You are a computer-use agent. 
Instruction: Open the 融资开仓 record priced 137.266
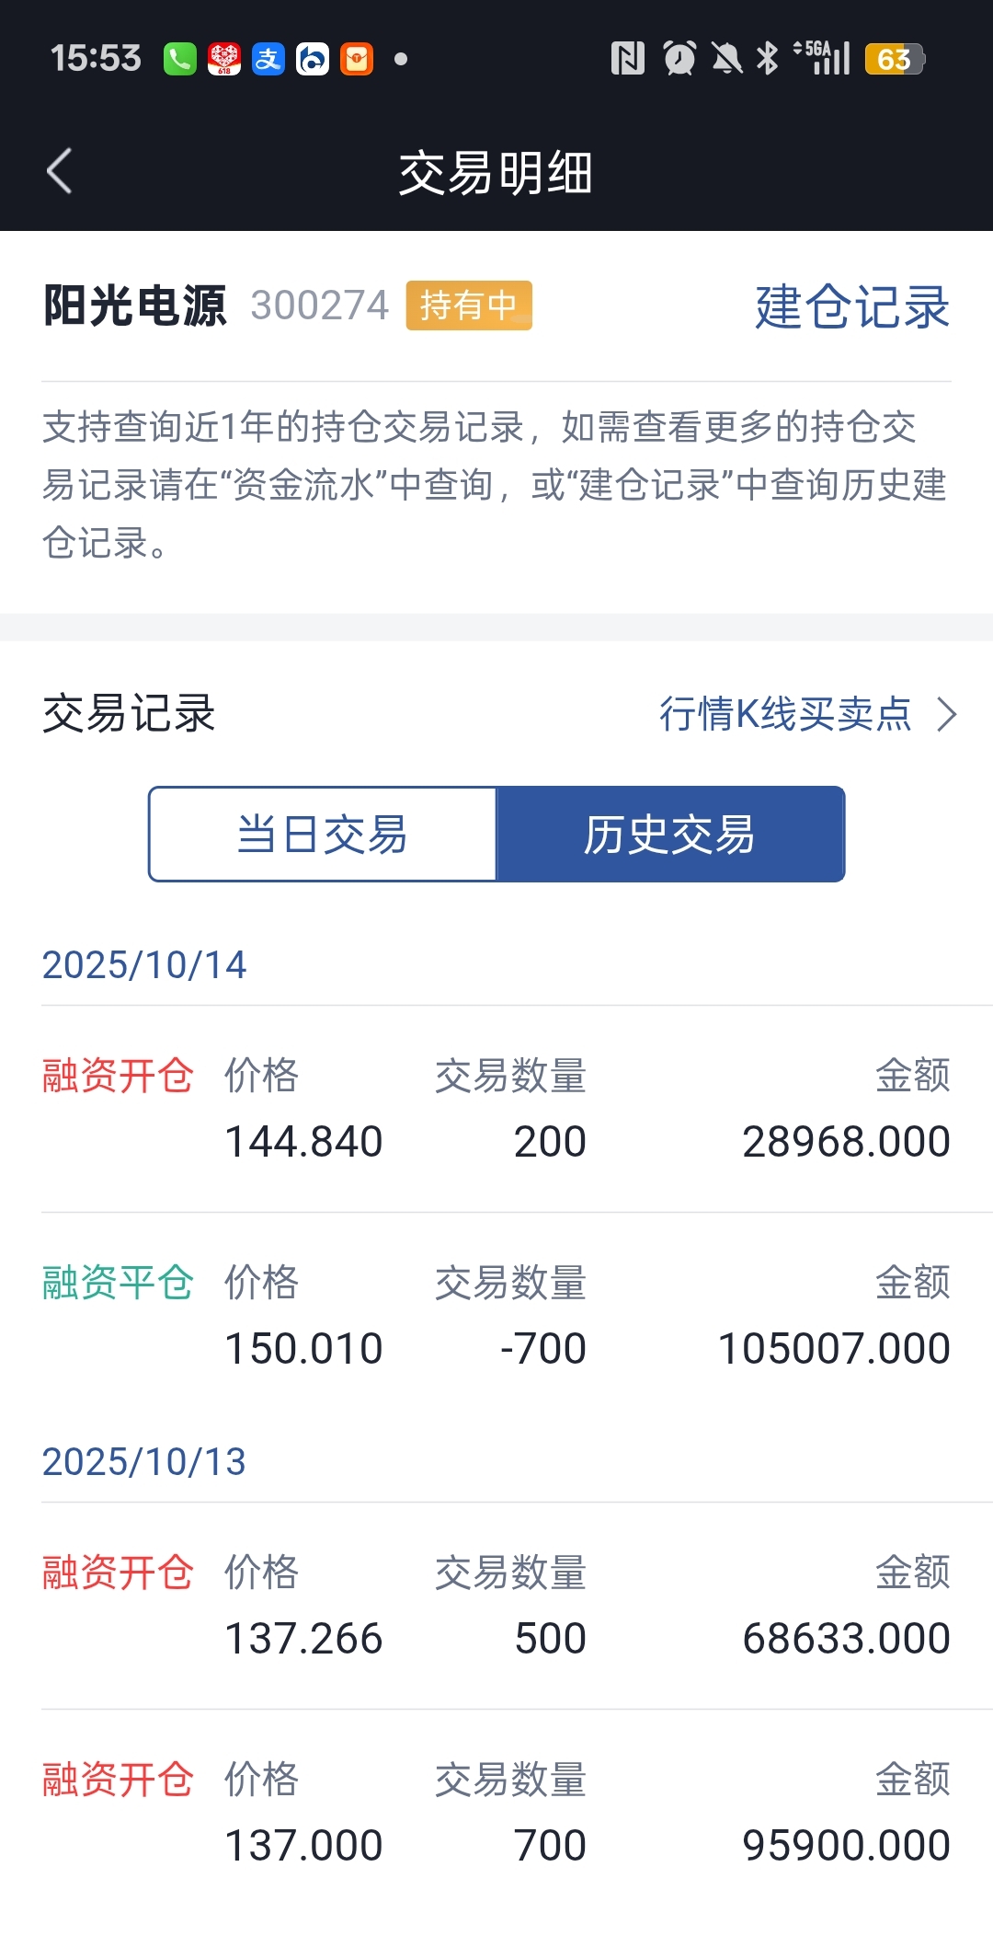click(x=496, y=1606)
